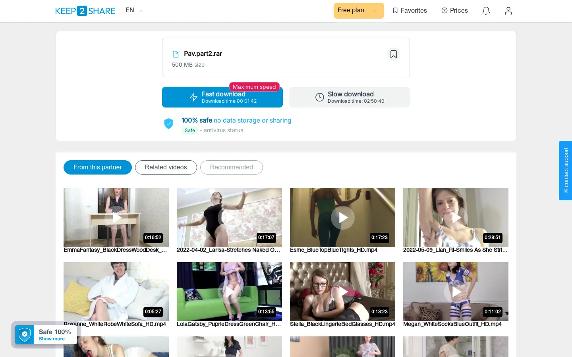Image resolution: width=572 pixels, height=357 pixels.
Task: Start Slow download
Action: (x=350, y=97)
